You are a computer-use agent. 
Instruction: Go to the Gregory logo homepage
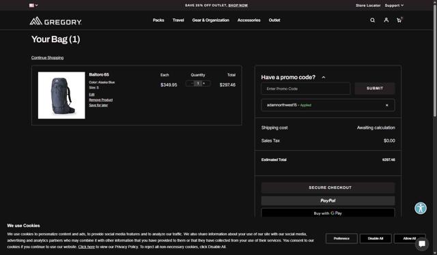55,21
